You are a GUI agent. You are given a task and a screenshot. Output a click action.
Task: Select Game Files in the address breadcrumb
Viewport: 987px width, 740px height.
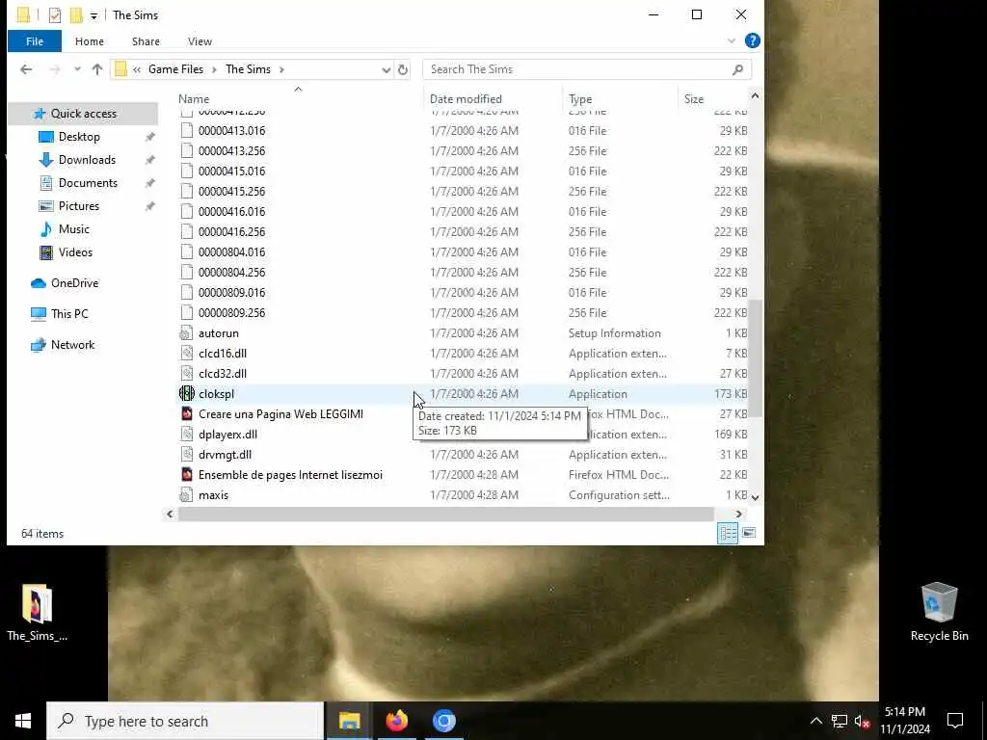175,69
